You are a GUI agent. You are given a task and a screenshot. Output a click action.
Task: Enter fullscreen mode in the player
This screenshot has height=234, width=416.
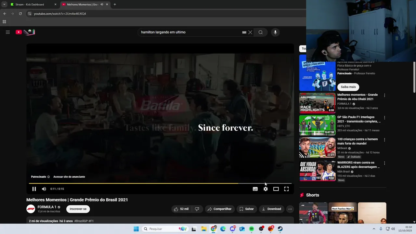[286, 189]
